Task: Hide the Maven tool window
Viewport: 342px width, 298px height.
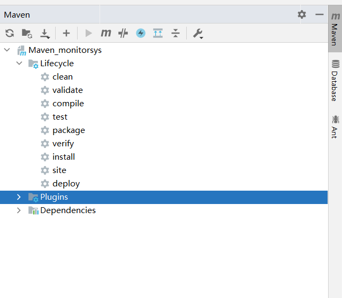Action: pos(320,14)
